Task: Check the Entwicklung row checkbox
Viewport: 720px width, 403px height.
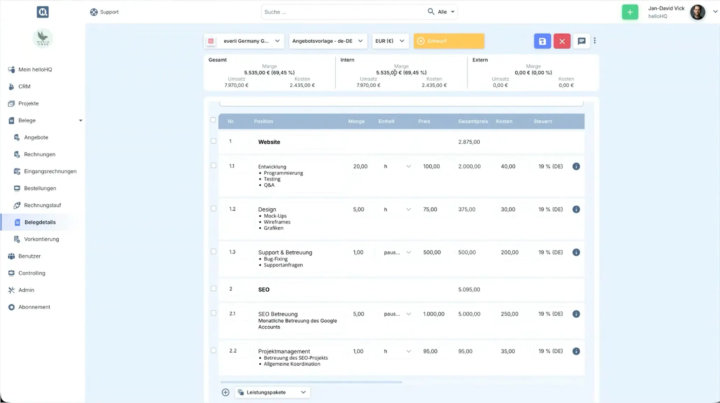Action: pyautogui.click(x=213, y=165)
